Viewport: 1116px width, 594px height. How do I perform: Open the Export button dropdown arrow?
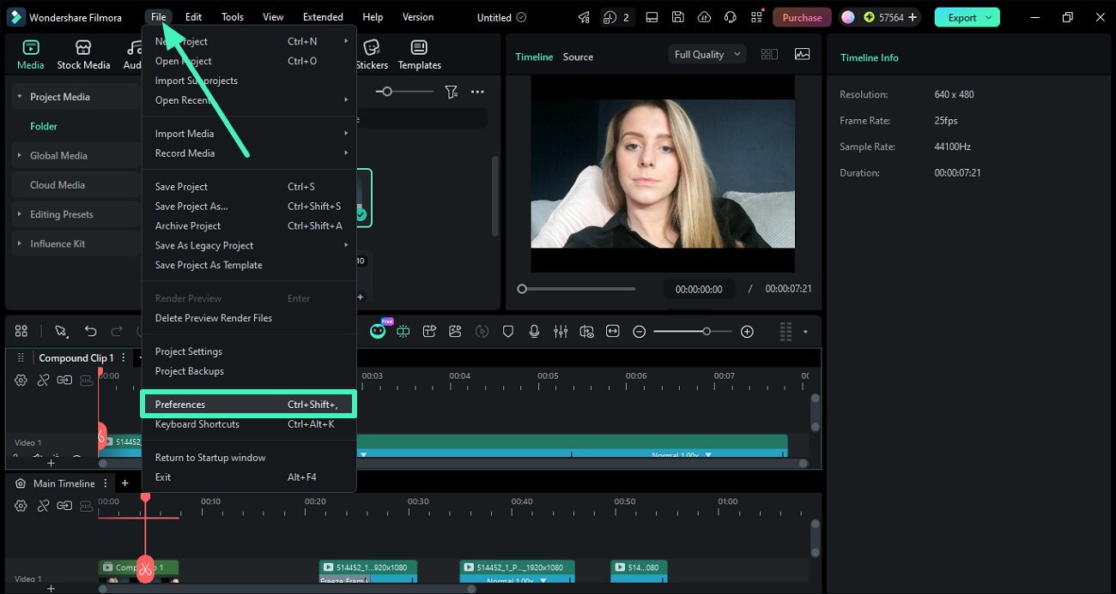click(989, 17)
